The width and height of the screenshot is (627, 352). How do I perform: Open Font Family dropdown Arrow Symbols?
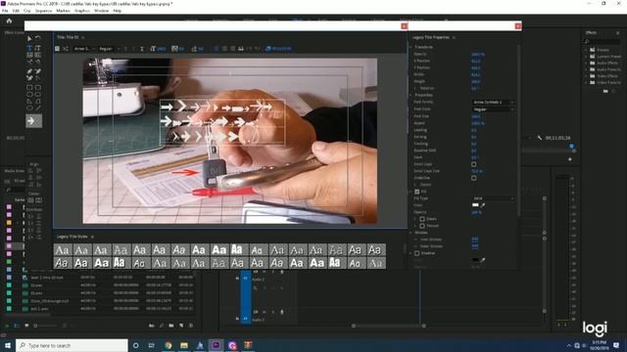[493, 102]
